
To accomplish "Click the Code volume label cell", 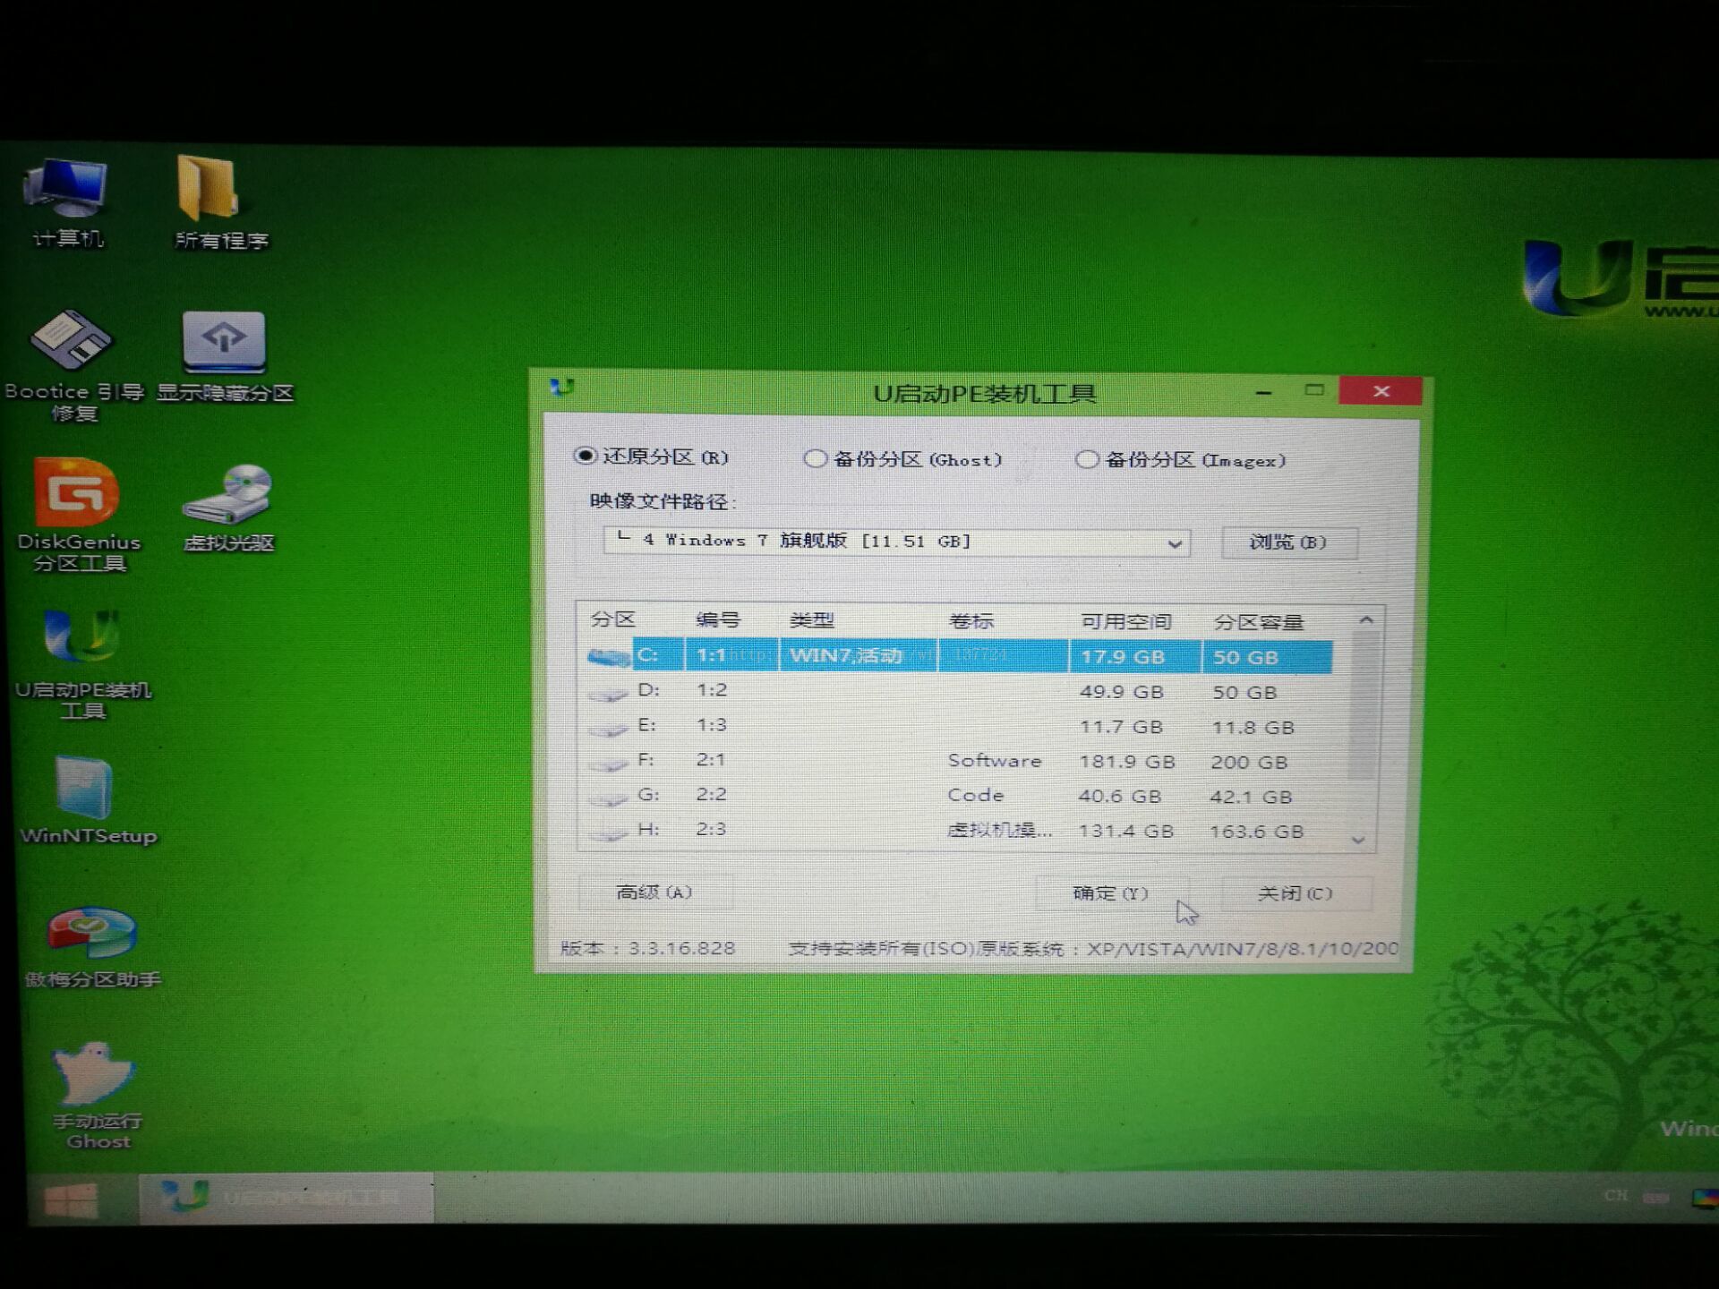I will 976,795.
